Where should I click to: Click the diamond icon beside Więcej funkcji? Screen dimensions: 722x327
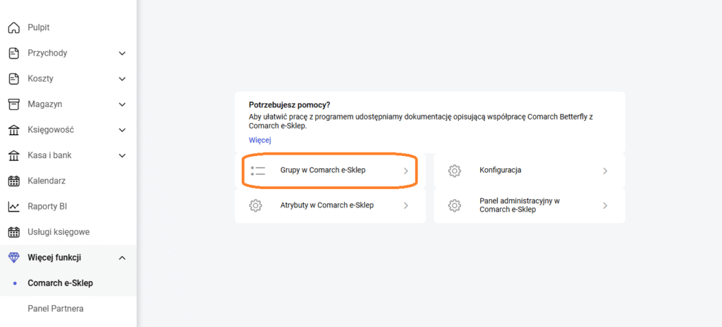13,257
